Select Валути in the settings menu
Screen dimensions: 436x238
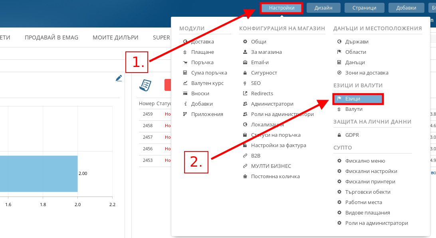pos(354,109)
